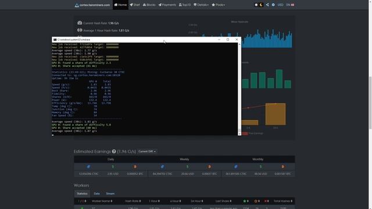Click the Weekly column header
372x209 pixels.
(x=184, y=159)
